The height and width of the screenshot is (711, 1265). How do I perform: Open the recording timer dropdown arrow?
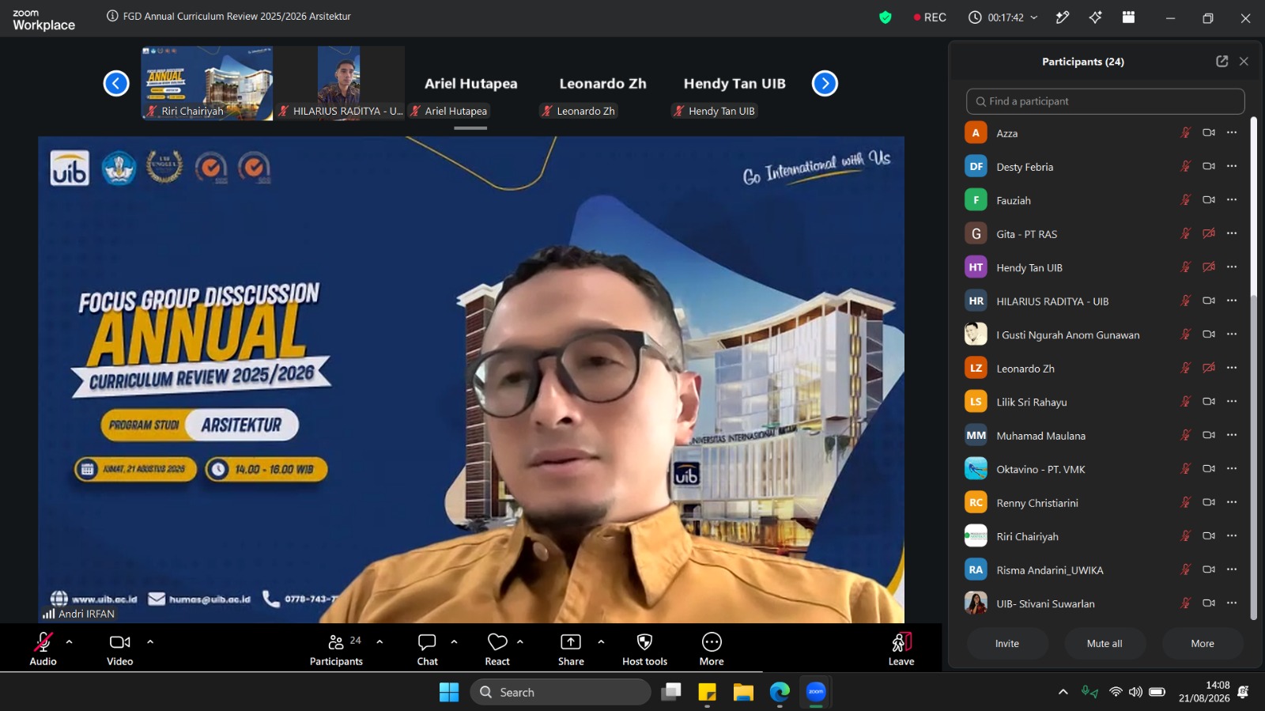point(1033,17)
